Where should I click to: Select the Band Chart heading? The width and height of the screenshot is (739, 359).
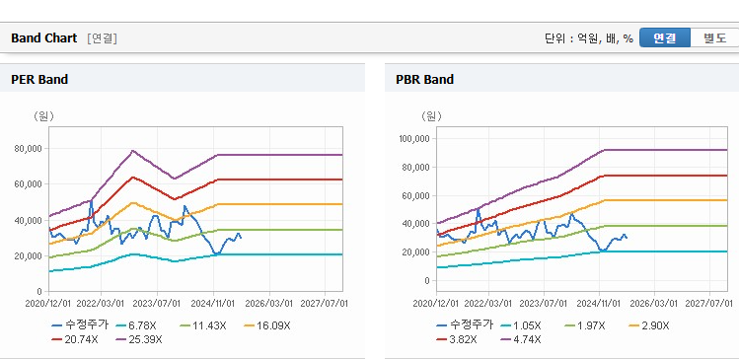[43, 38]
